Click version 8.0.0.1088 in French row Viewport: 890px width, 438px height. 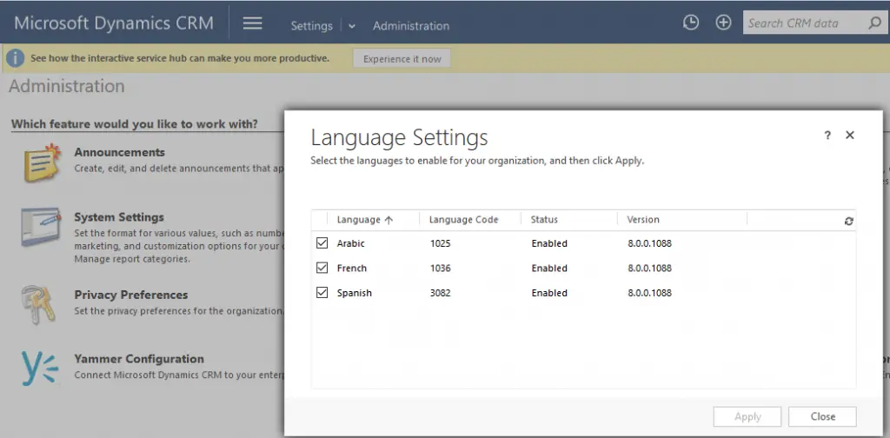(649, 269)
